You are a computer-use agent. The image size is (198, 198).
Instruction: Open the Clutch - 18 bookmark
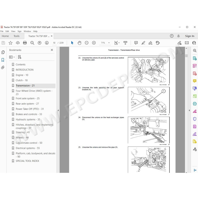tap(21, 80)
